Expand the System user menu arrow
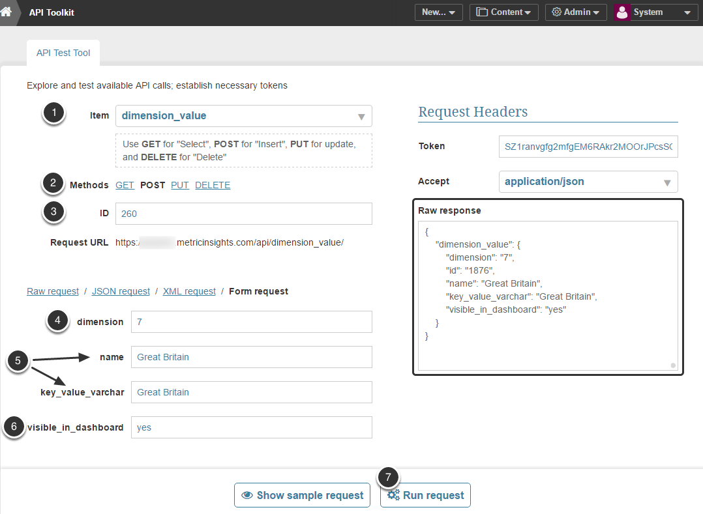 [687, 12]
